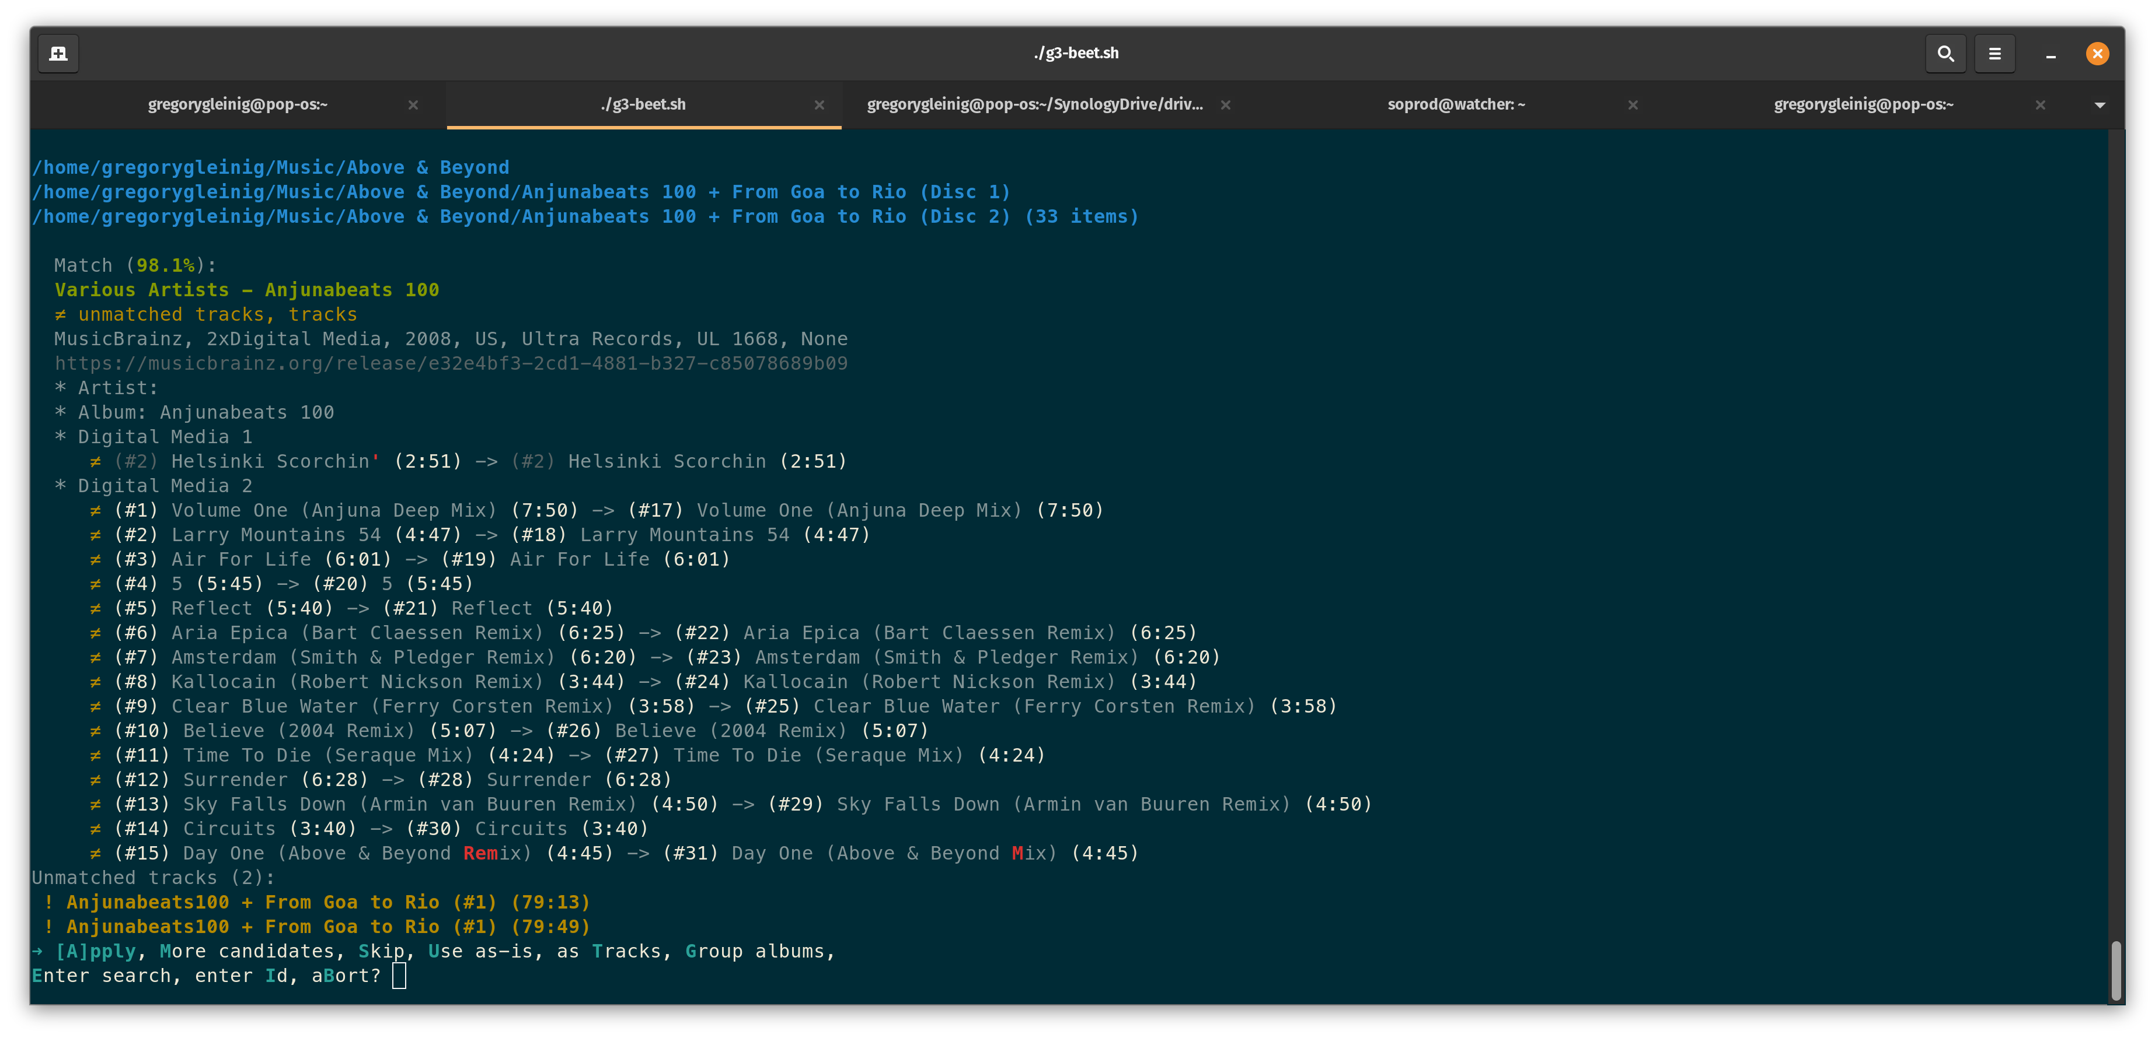Close the SynologyDrive tab with X icon
The height and width of the screenshot is (1038, 2155).
tap(1226, 106)
